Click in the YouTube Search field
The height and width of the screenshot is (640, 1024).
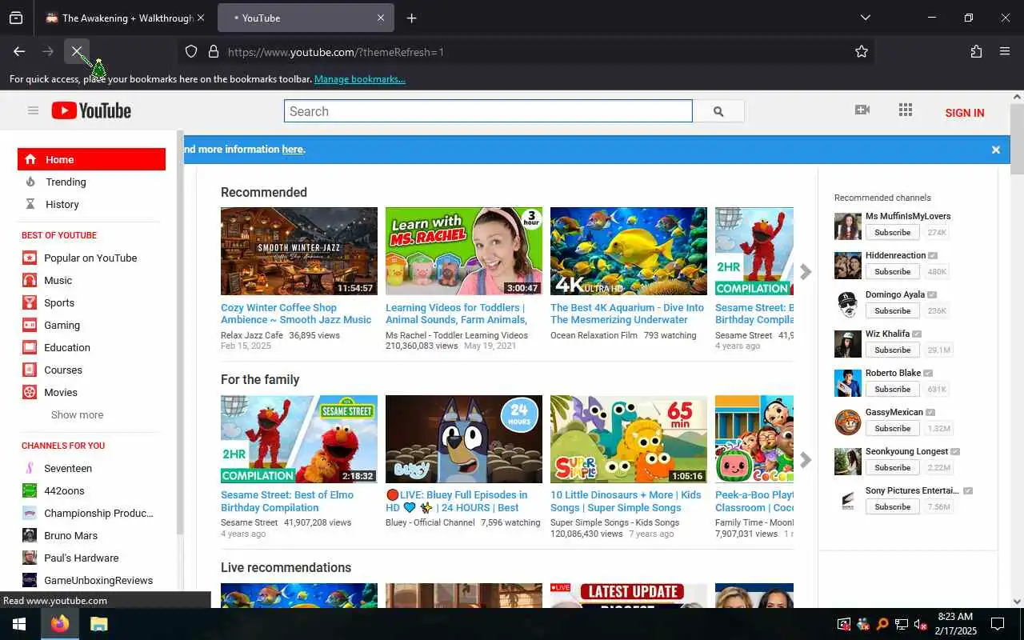tap(488, 111)
